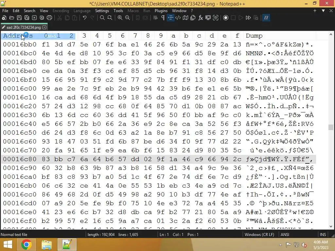Select address 00016bb0 in the first row
Image resolution: width=335 pixels, height=251 pixels.
(x=20, y=44)
